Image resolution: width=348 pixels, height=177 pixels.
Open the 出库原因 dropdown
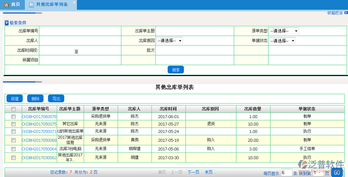(x=169, y=40)
